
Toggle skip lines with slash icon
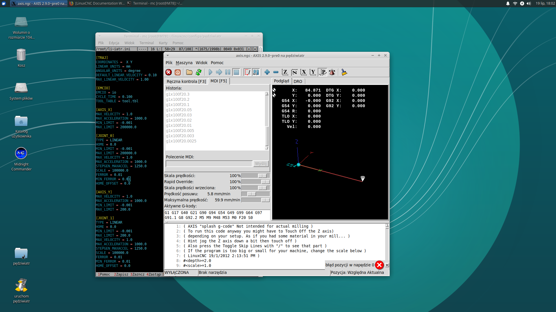click(x=248, y=72)
